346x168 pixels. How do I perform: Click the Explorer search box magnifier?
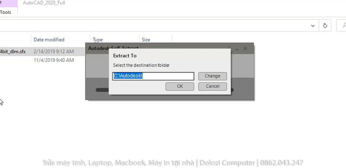344,26
